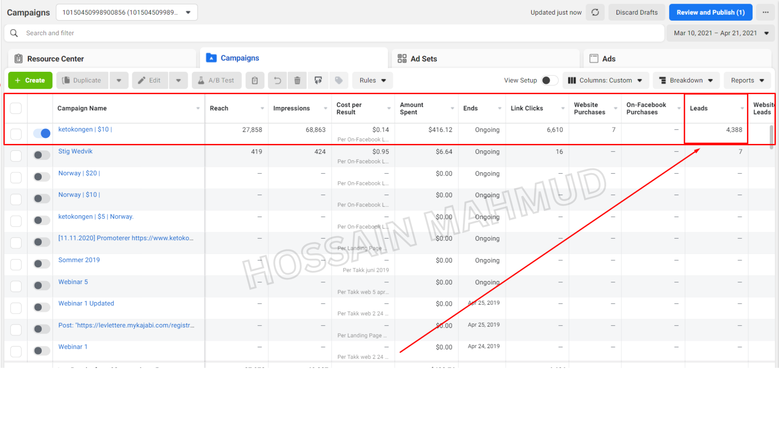The height and width of the screenshot is (438, 779).
Task: Click the Campaigns folder icon
Action: coord(211,58)
